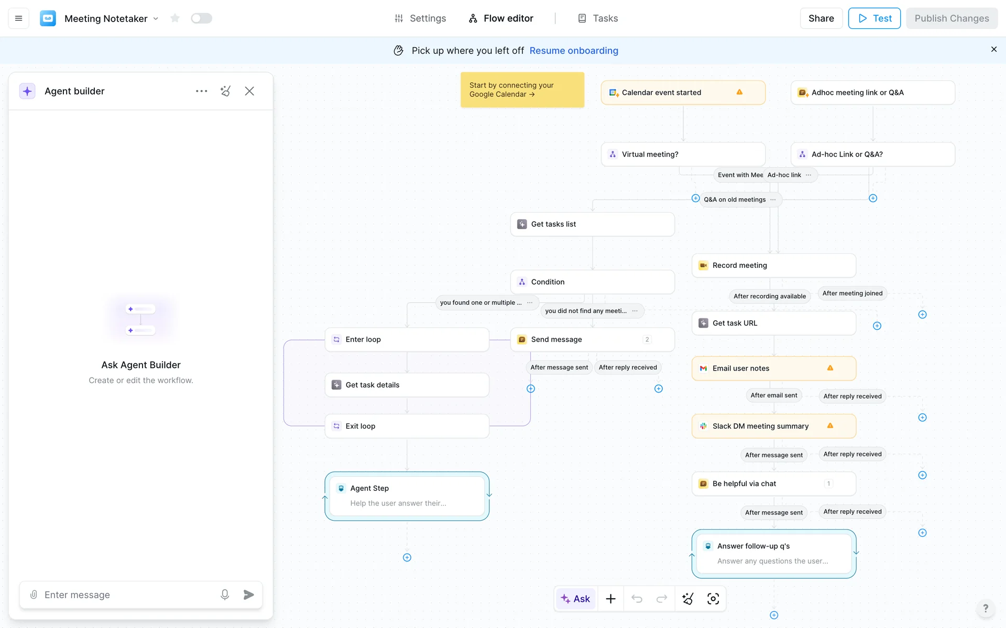Click the undo arrow in bottom toolbar
The height and width of the screenshot is (628, 1006).
[637, 599]
